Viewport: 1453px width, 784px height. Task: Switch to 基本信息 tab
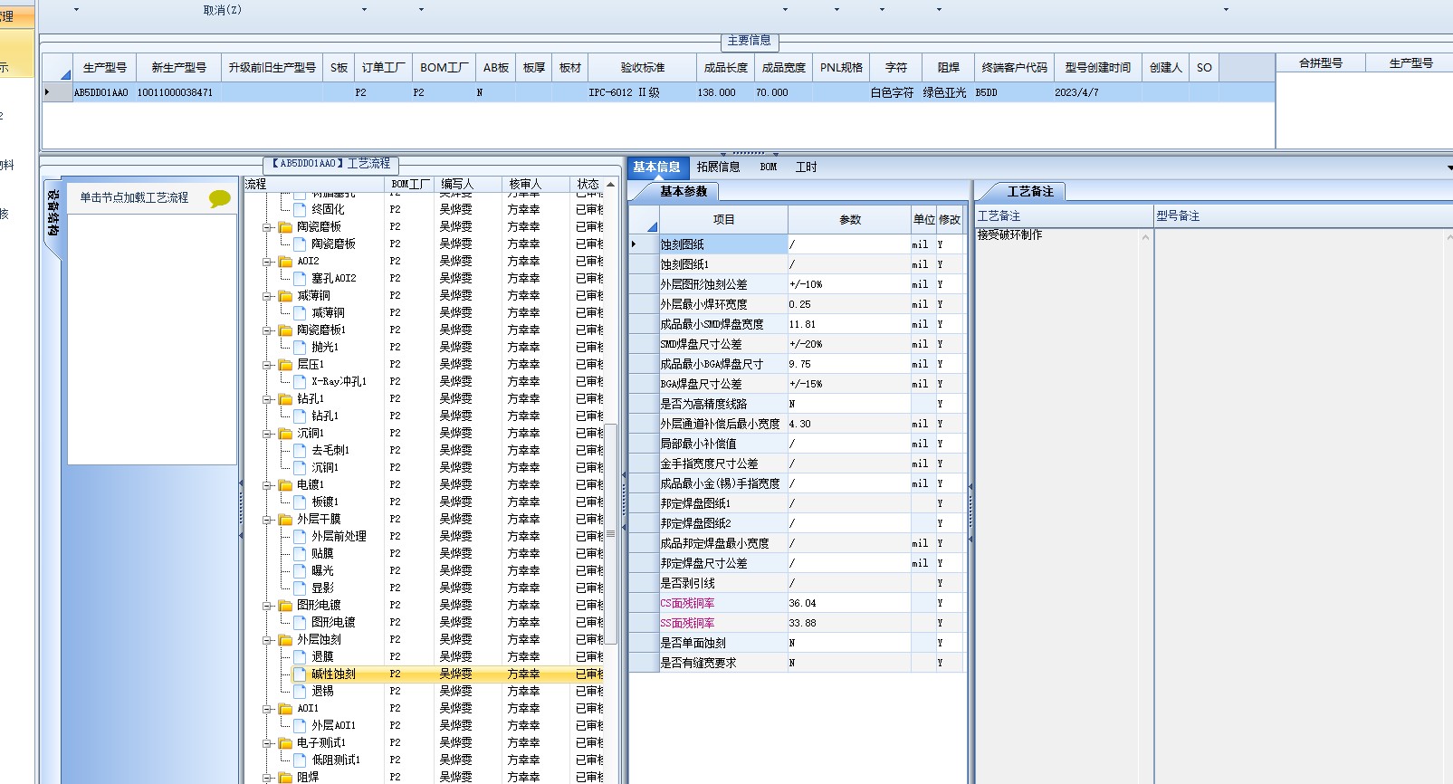[x=657, y=167]
